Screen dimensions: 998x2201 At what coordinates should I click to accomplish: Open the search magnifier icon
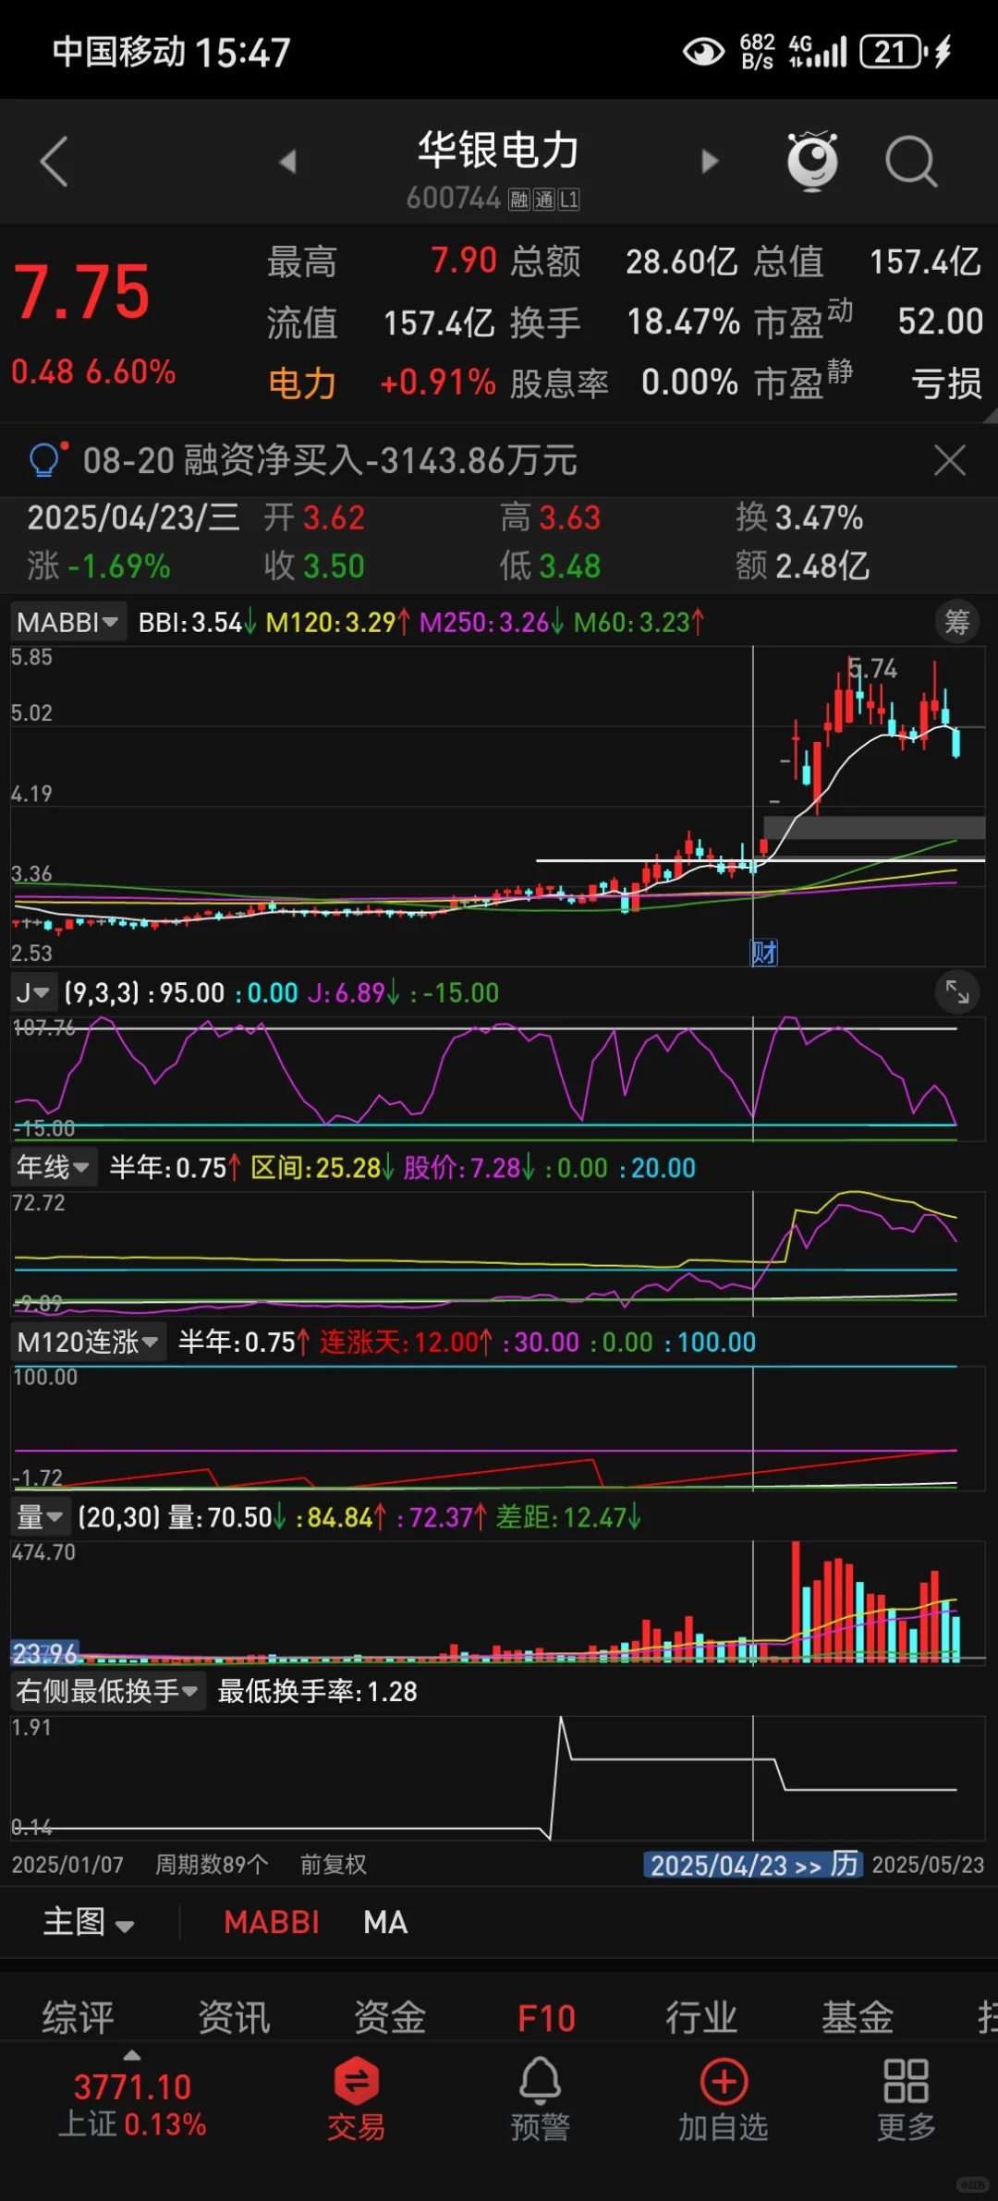[x=911, y=162]
